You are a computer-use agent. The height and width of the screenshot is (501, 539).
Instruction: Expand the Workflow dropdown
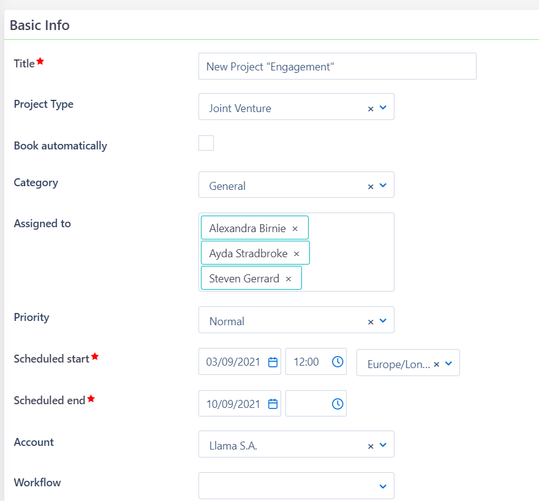[383, 485]
